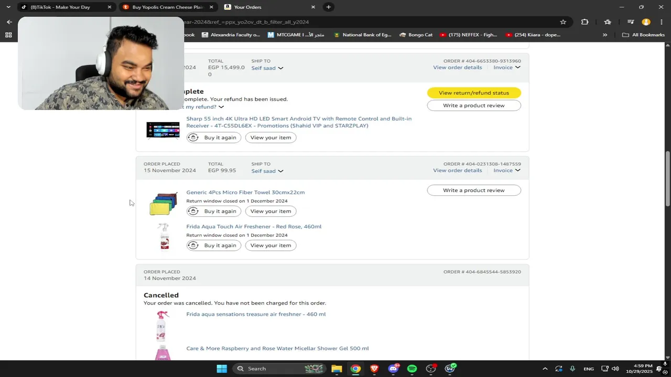Screen dimensions: 671x377
Task: Open the NEFFEX YouTube bookmark
Action: pyautogui.click(x=468, y=35)
